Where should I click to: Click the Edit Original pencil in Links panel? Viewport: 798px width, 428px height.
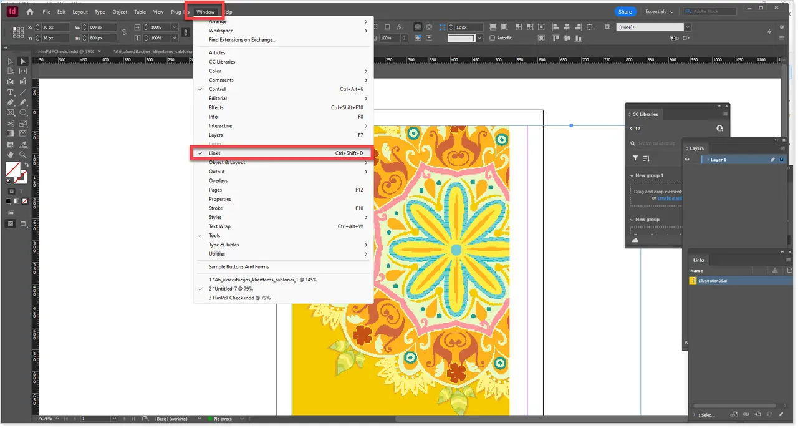[x=781, y=414]
